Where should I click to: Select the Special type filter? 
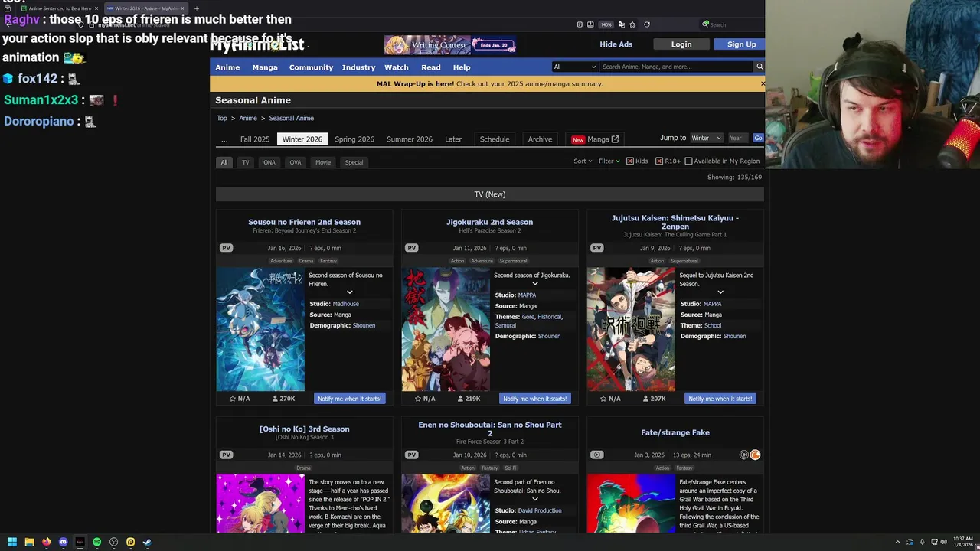354,162
